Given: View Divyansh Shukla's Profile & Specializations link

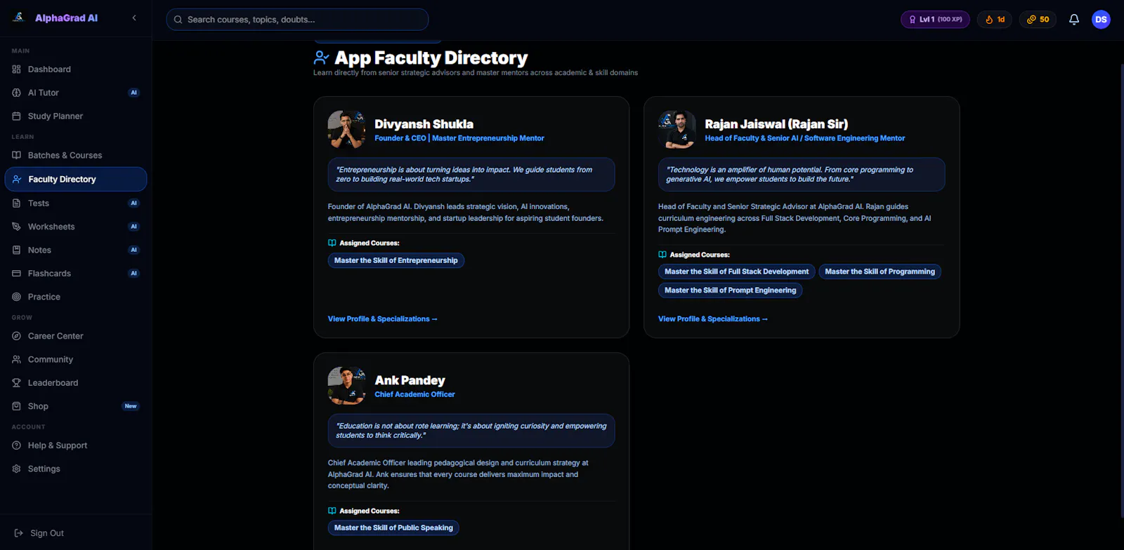Looking at the screenshot, I should pyautogui.click(x=383, y=319).
